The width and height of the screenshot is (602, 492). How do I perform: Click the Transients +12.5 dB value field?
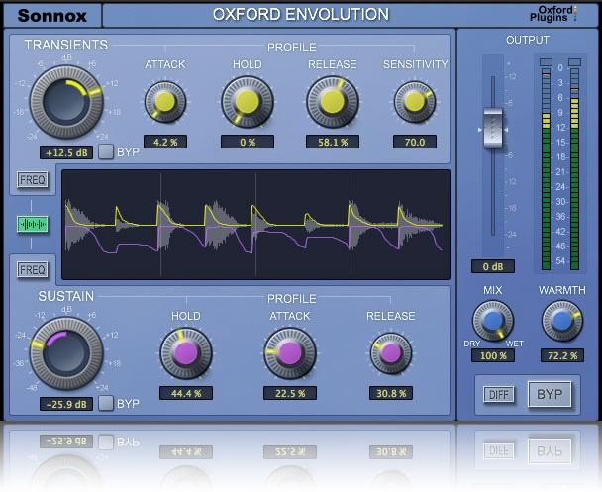[66, 153]
